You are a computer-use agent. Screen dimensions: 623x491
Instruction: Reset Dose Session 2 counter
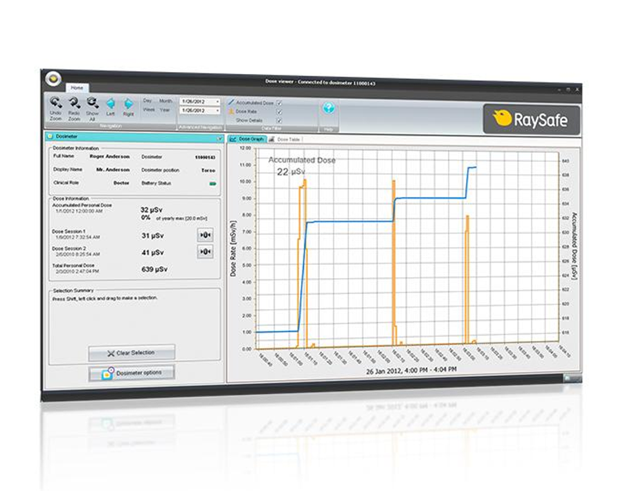click(205, 252)
